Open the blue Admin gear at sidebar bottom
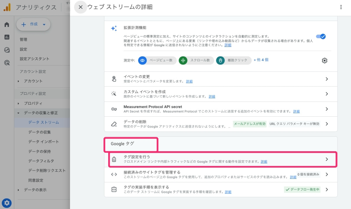The height and width of the screenshot is (209, 351). click(7, 203)
